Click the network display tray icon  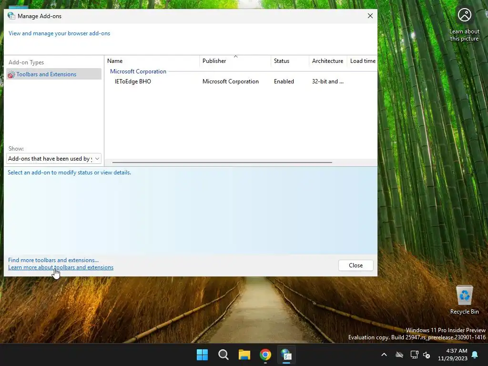pos(414,355)
